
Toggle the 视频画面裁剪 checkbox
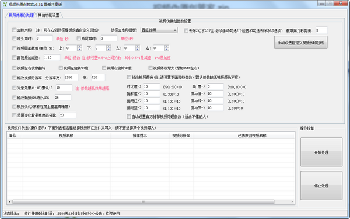(x=15, y=48)
